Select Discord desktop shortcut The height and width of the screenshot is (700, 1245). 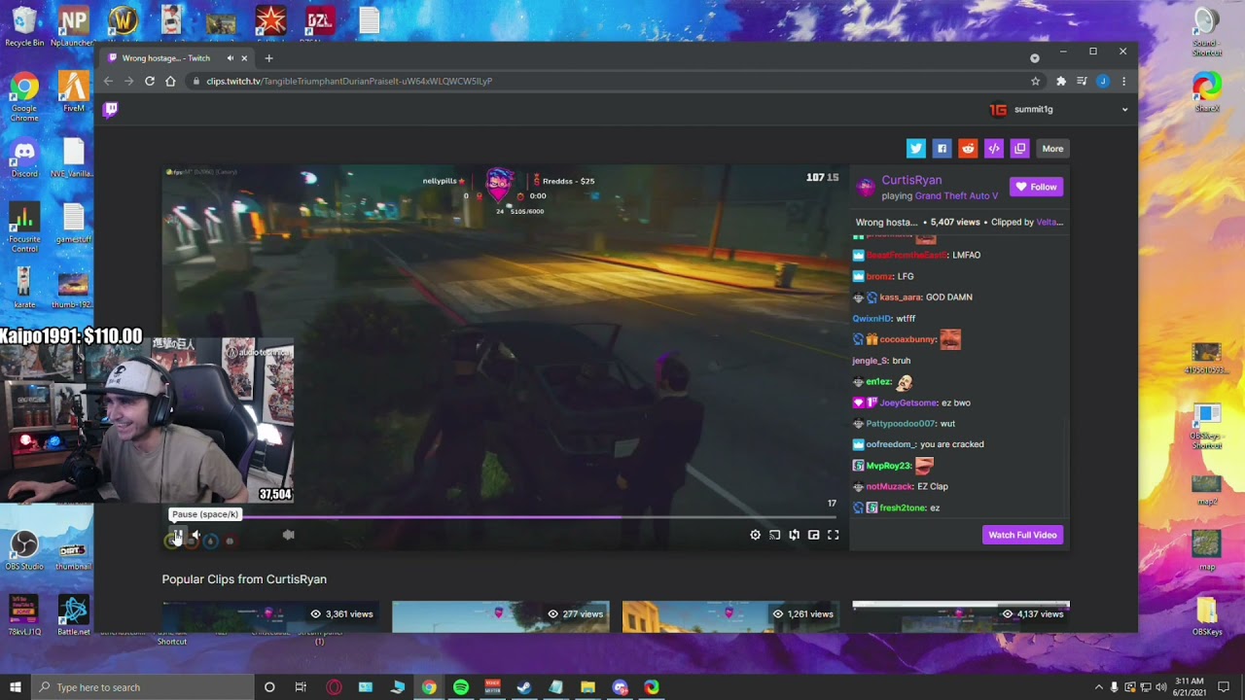24,159
